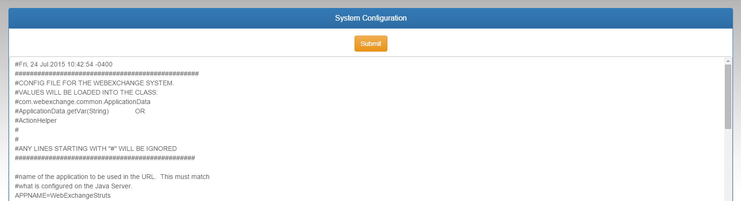Viewport: 741px width, 201px height.
Task: Click the word "OR" in the config
Action: coord(140,111)
